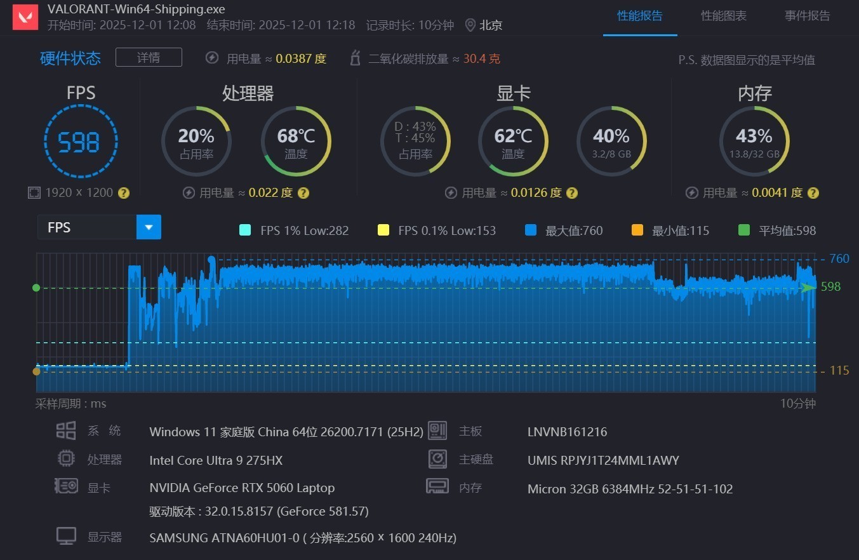Click the power meter icon before total 用电量
Screen dimensions: 859x560
pos(211,58)
